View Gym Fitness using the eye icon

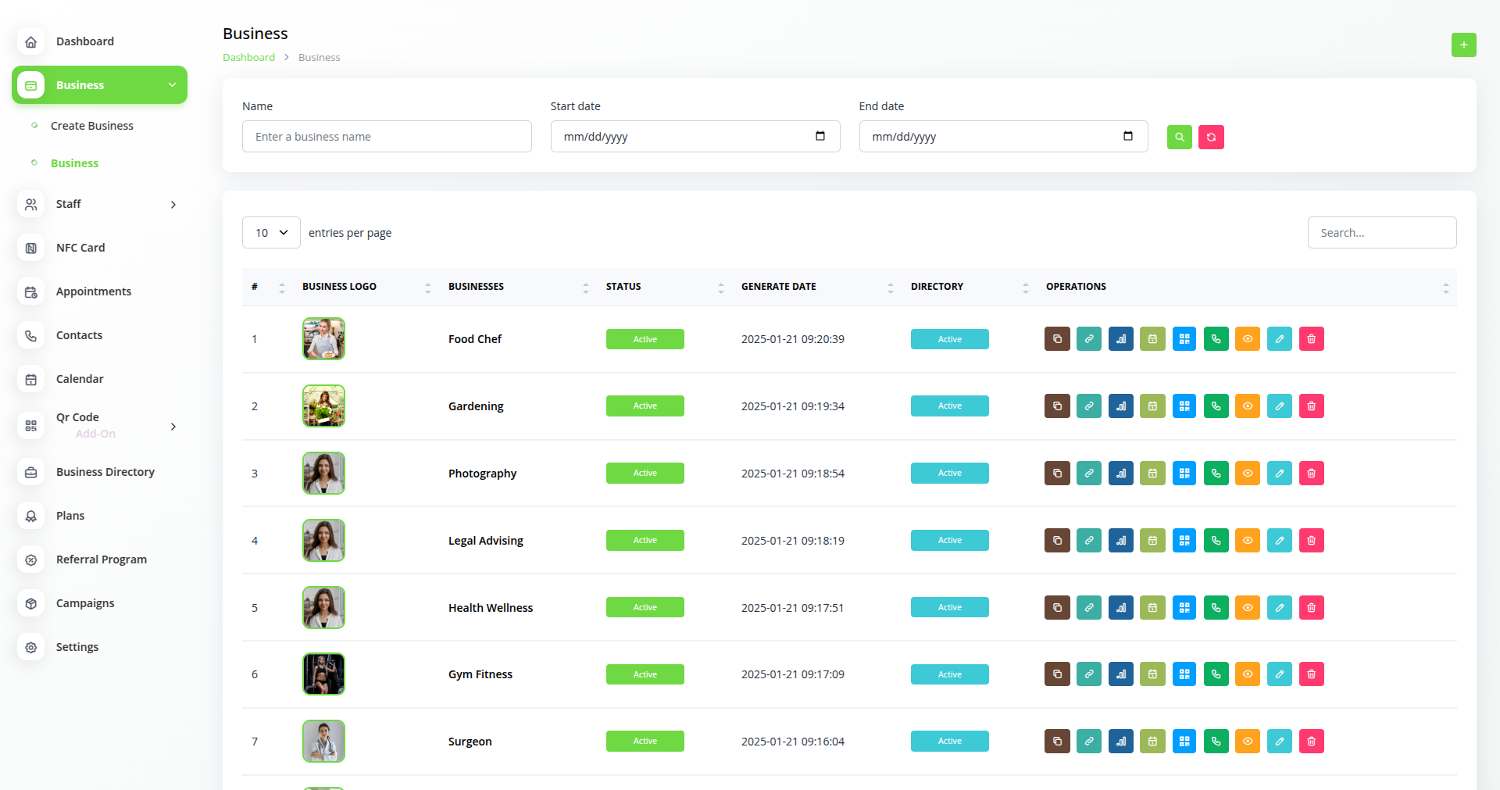1248,674
